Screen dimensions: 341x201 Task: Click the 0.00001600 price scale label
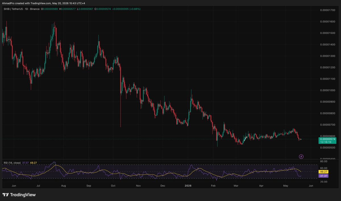[x=328, y=22]
